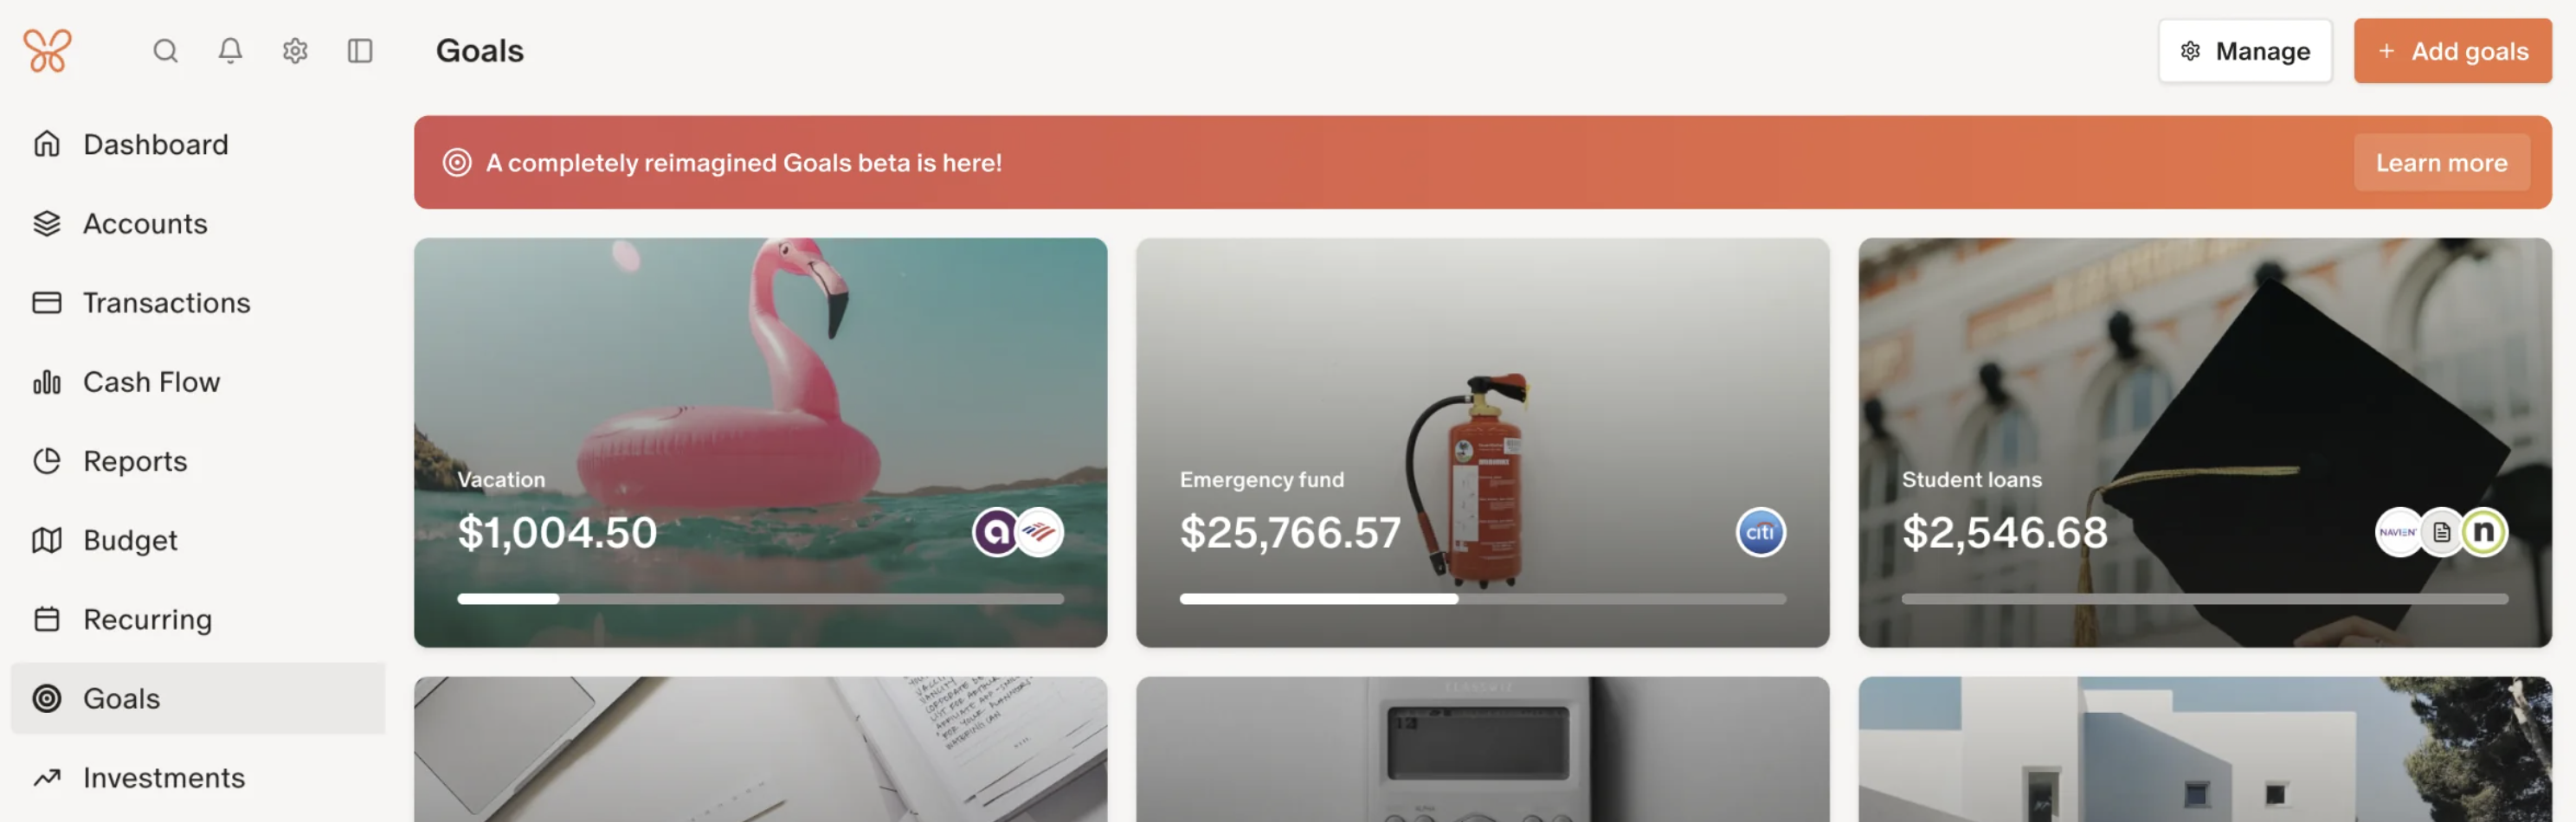
Task: Open the Vacation goal card
Action: pos(760,442)
